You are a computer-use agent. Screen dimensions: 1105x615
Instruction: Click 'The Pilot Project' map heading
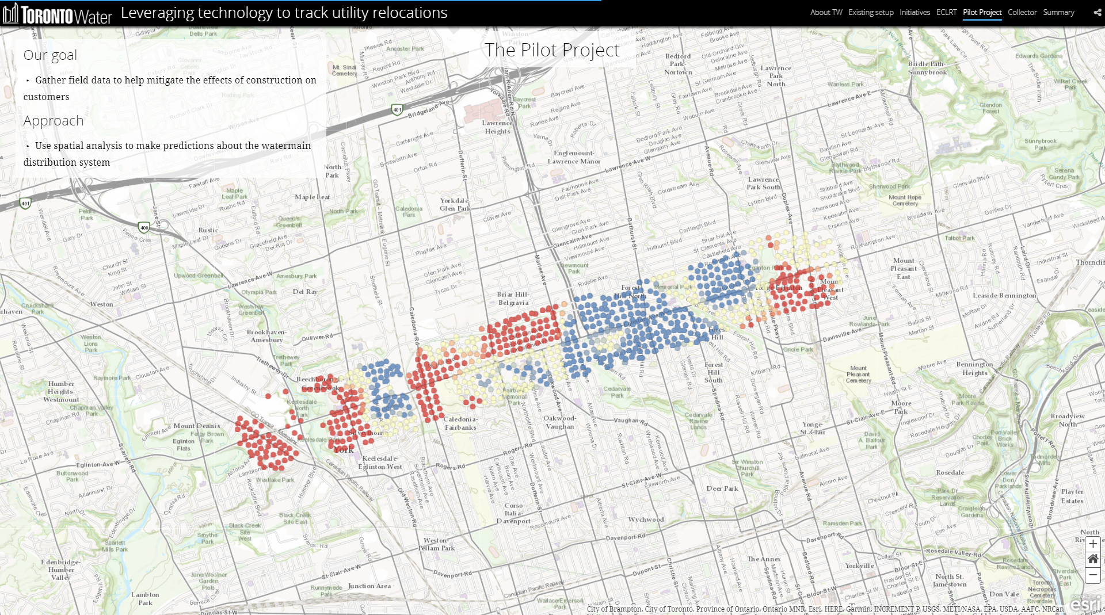point(552,50)
